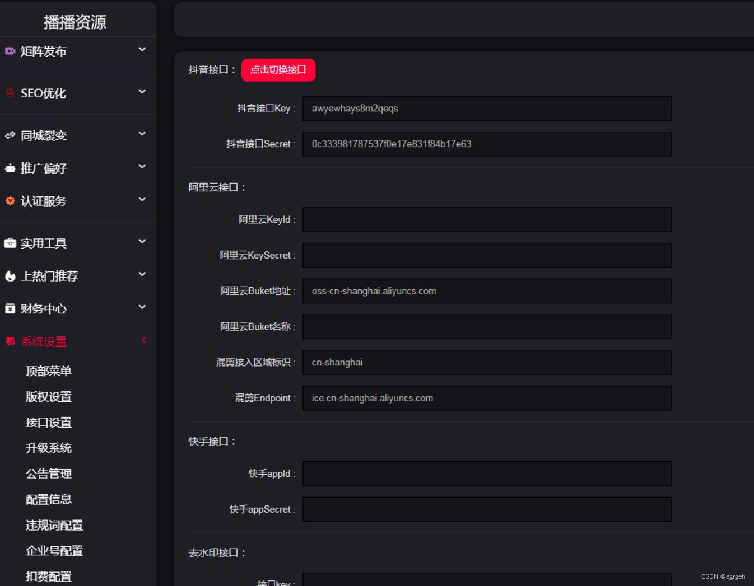The height and width of the screenshot is (586, 754).
Task: Click the 上热门推荐 flame icon
Action: [x=10, y=276]
